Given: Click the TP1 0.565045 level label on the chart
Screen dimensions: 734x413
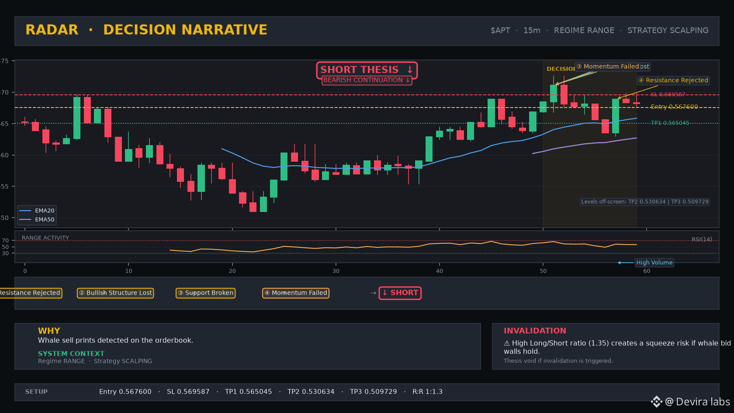Looking at the screenshot, I should 670,123.
